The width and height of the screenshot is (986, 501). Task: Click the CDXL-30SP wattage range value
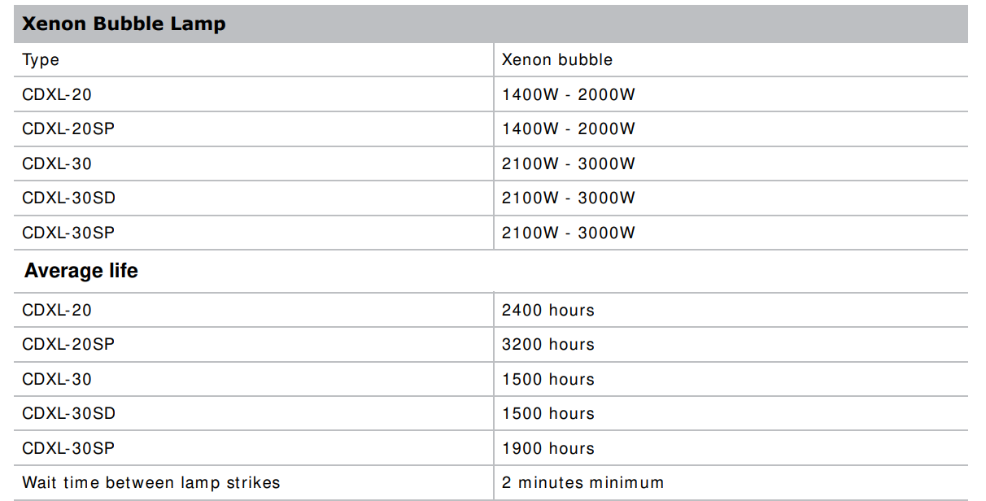coord(568,233)
